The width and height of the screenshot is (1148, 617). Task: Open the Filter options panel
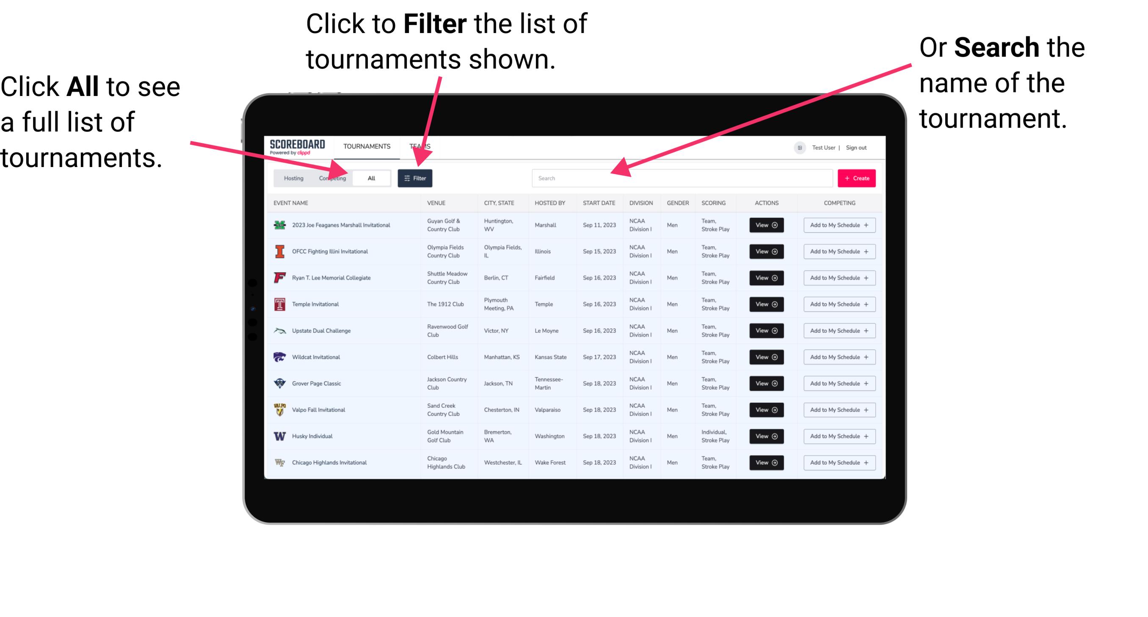(415, 178)
